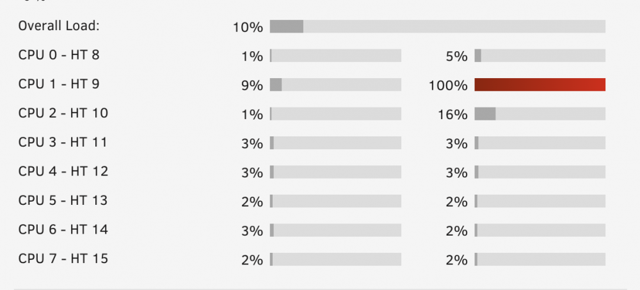
Task: Click the CPU 0 1% load bar
Action: (x=335, y=56)
